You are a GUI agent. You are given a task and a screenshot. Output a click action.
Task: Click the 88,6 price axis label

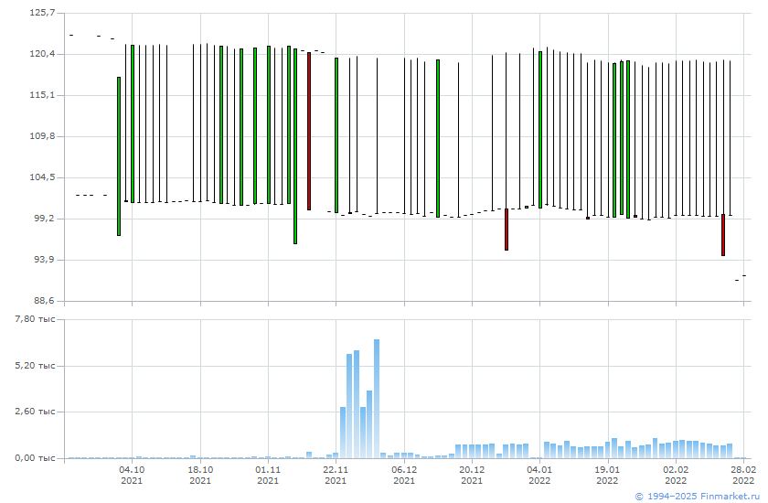(x=42, y=301)
